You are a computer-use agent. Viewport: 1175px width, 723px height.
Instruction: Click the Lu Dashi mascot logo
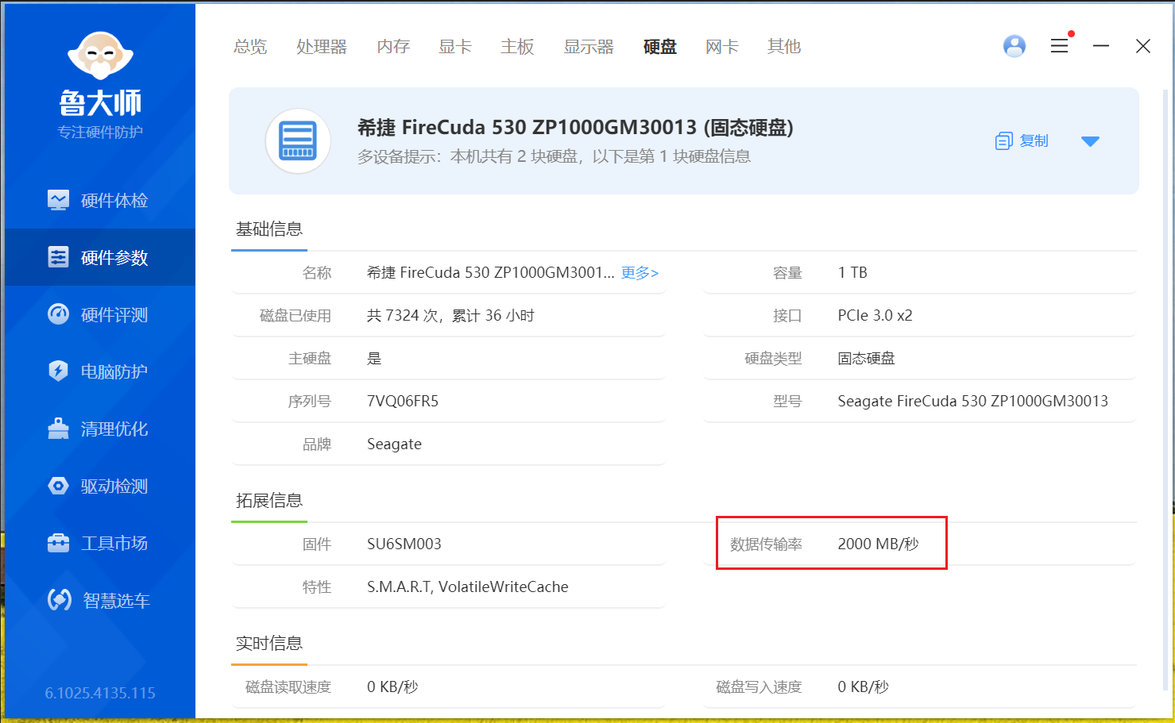click(100, 56)
